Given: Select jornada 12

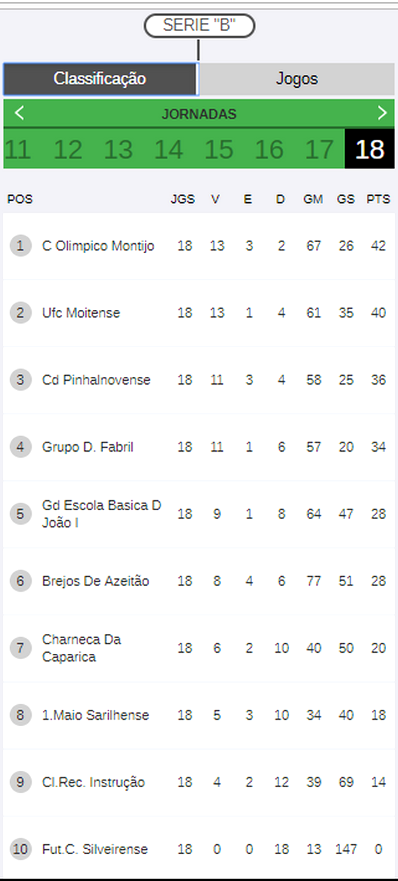Looking at the screenshot, I should pyautogui.click(x=67, y=149).
